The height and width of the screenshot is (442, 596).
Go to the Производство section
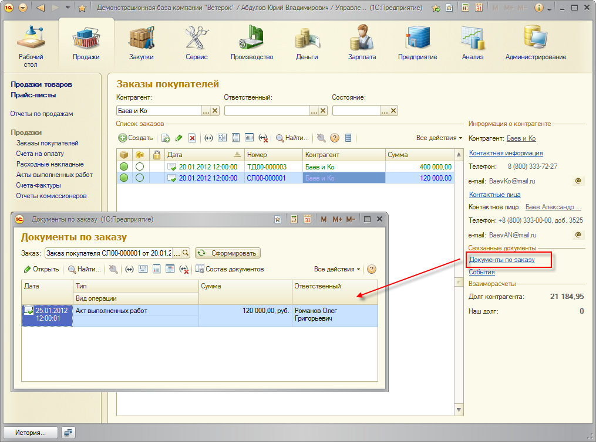pyautogui.click(x=252, y=42)
